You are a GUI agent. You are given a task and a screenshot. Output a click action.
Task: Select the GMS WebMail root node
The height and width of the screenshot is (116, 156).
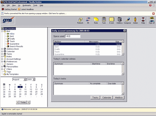point(10,29)
